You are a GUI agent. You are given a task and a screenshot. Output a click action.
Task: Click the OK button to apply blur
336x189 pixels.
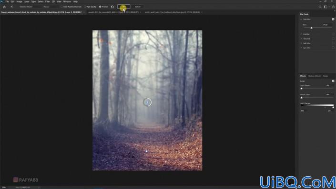(x=123, y=7)
